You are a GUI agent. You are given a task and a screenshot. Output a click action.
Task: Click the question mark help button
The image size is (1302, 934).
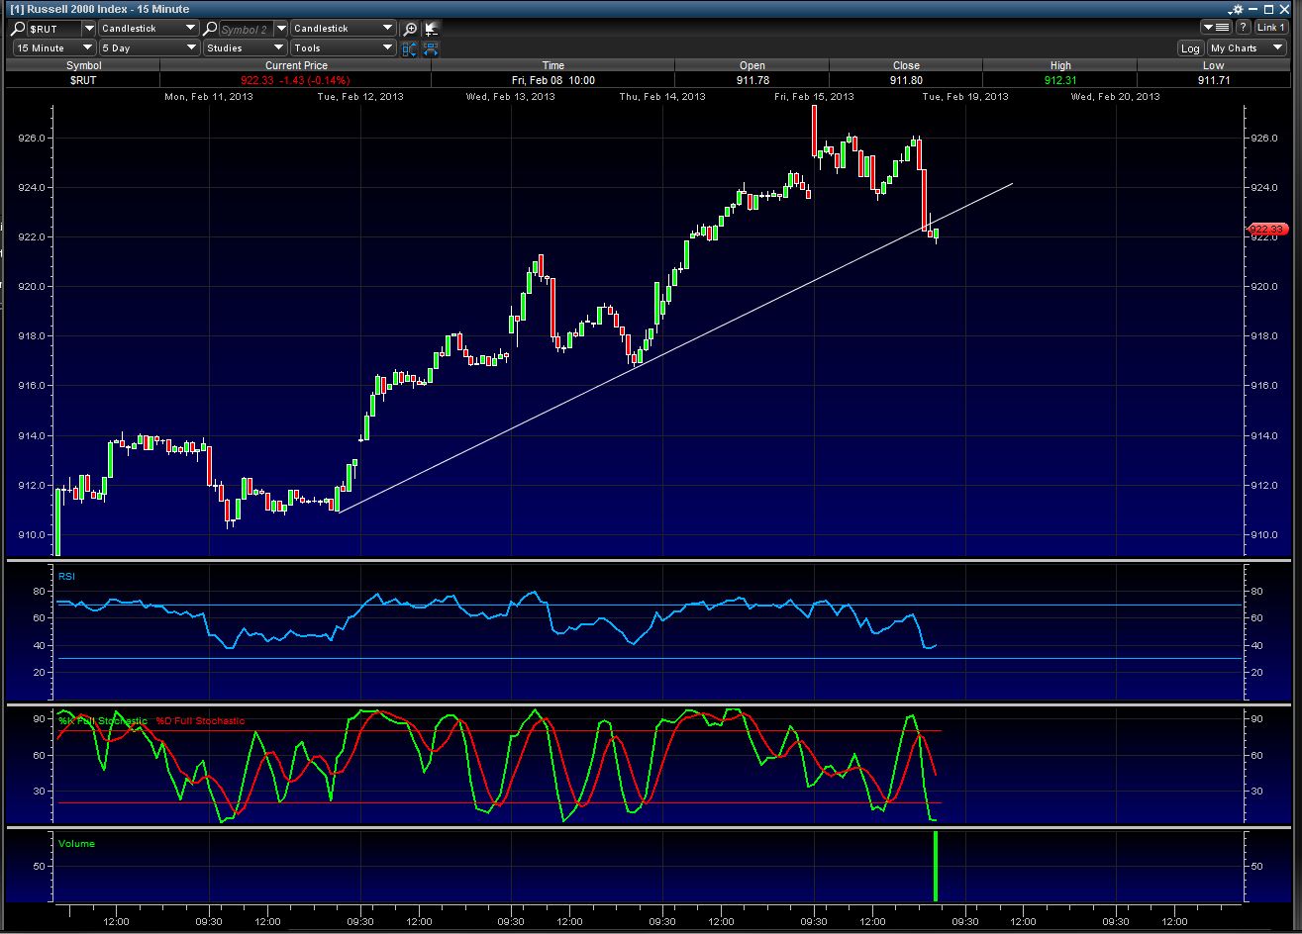(x=1243, y=28)
